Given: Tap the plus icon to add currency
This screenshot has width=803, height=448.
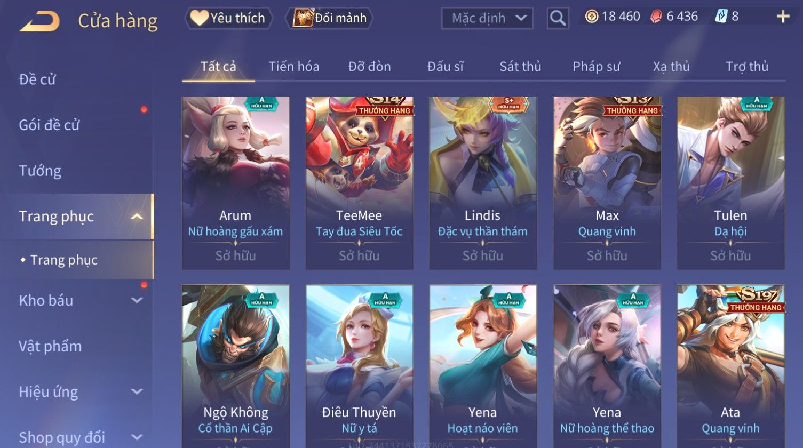Looking at the screenshot, I should point(783,17).
